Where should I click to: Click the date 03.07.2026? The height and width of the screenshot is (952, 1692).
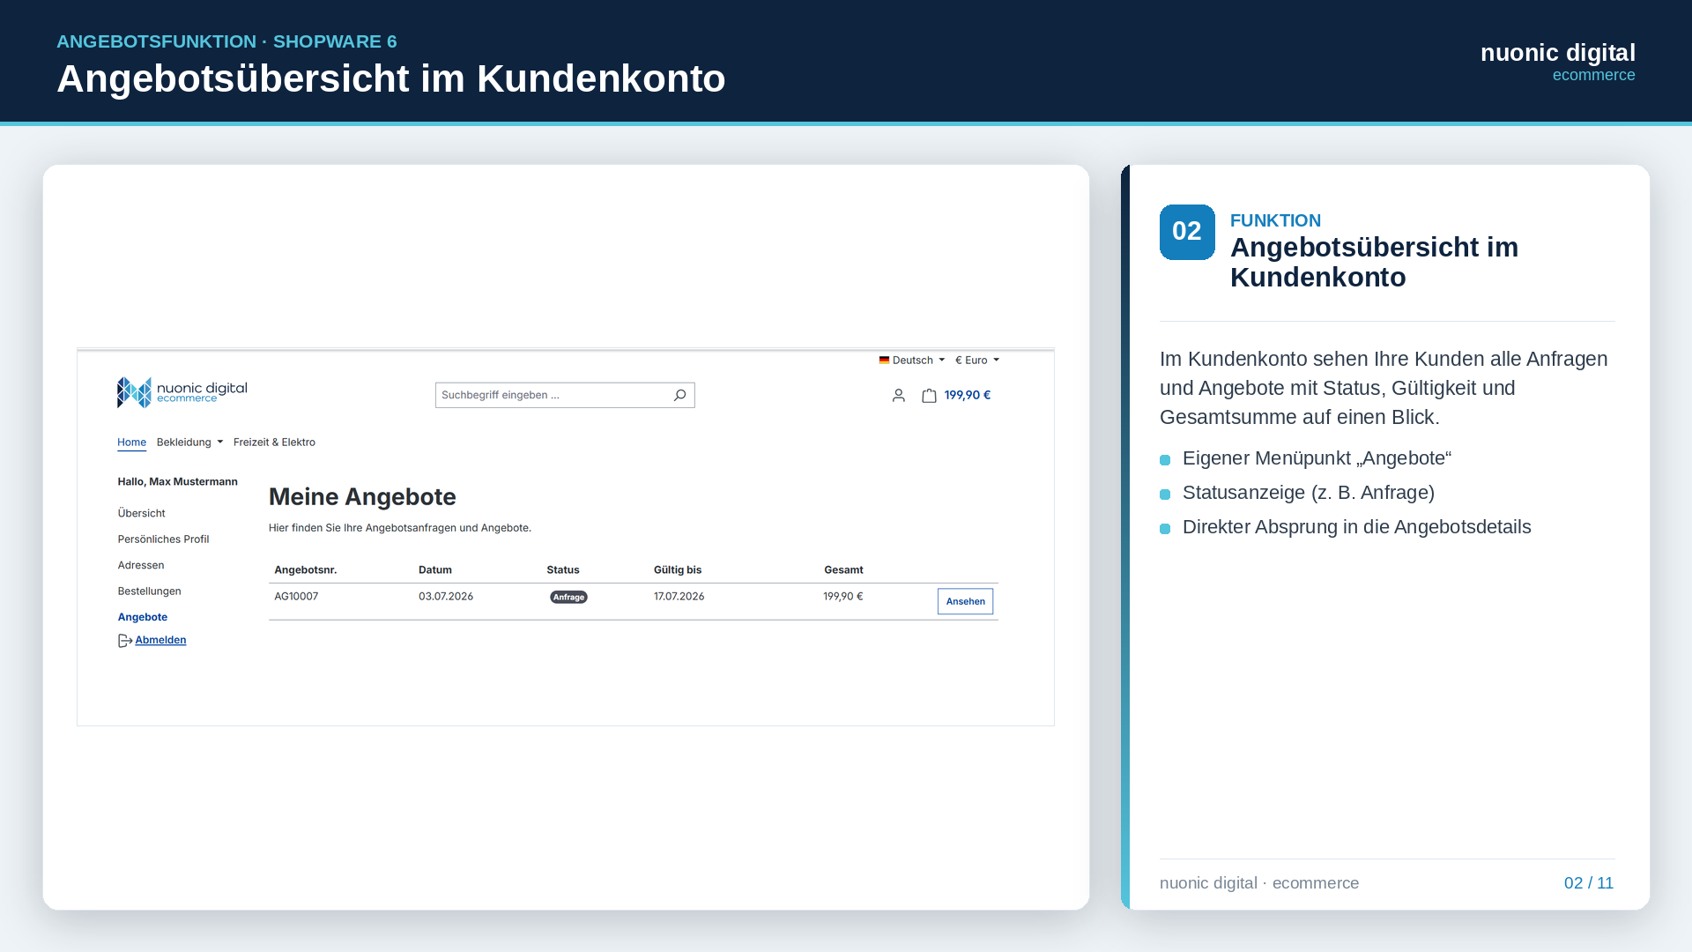click(446, 597)
